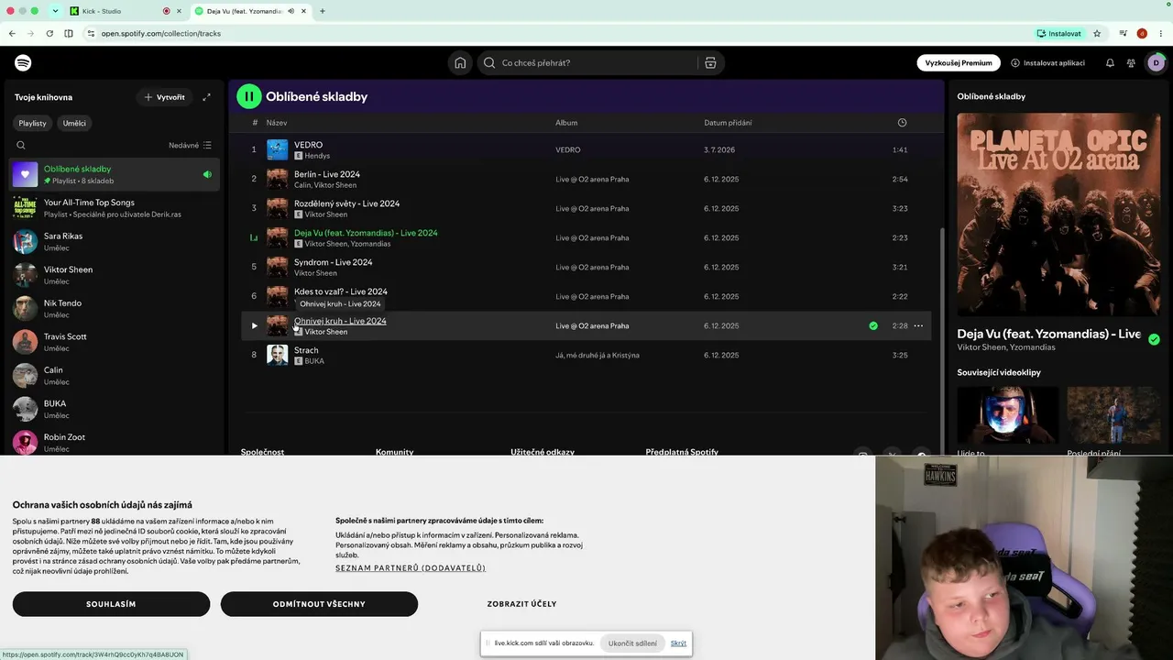Open the helmet related video thumbnail

(1007, 414)
